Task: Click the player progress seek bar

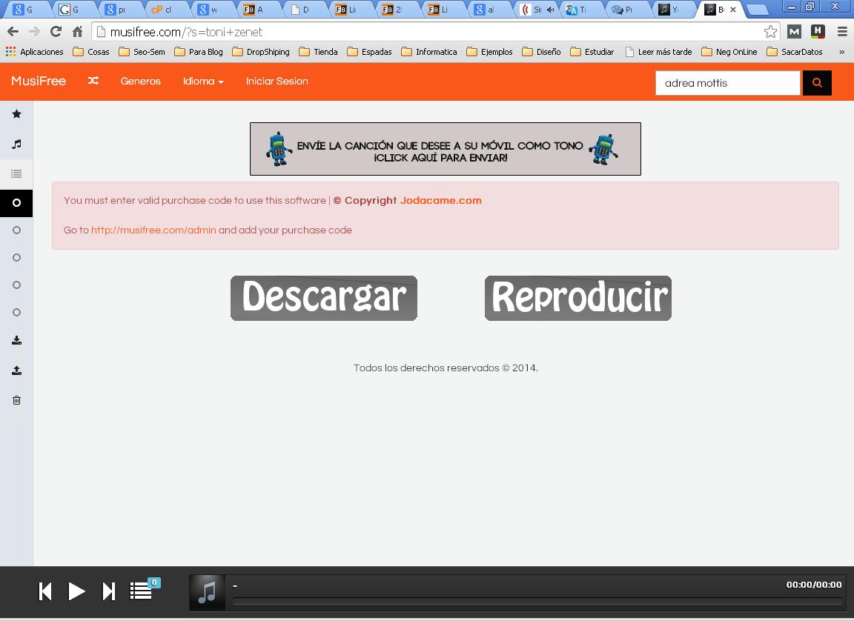Action: click(x=537, y=601)
